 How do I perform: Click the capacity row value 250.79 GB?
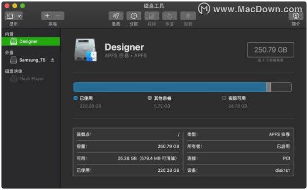point(168,147)
